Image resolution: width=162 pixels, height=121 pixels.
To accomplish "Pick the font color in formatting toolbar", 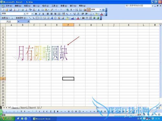I will pos(101,14).
